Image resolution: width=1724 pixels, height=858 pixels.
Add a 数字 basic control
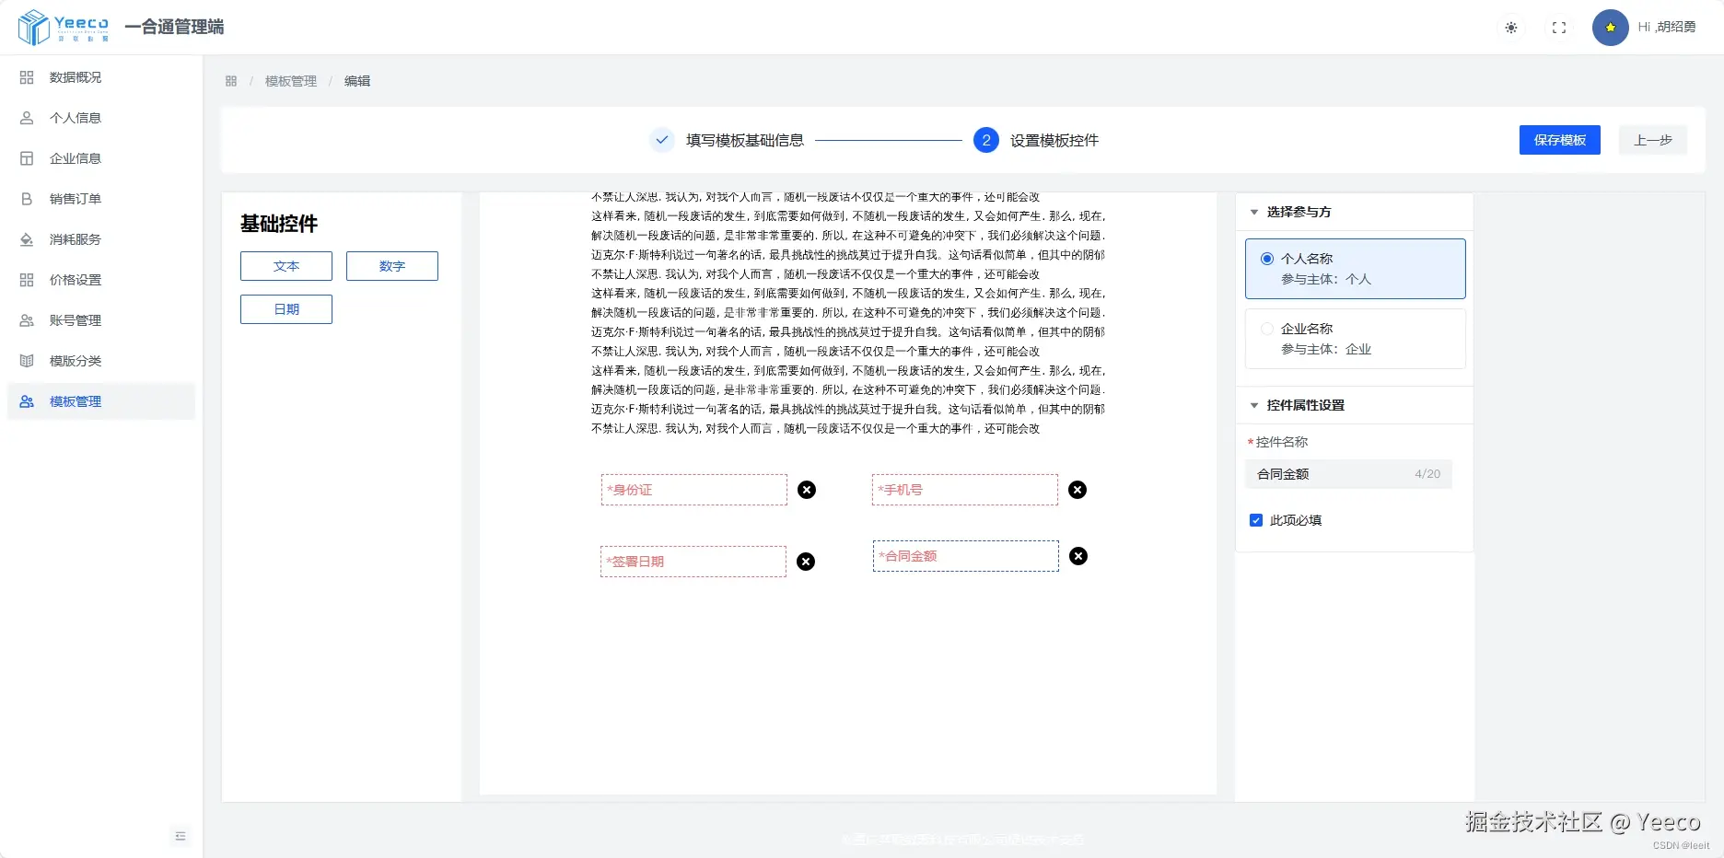pyautogui.click(x=392, y=266)
